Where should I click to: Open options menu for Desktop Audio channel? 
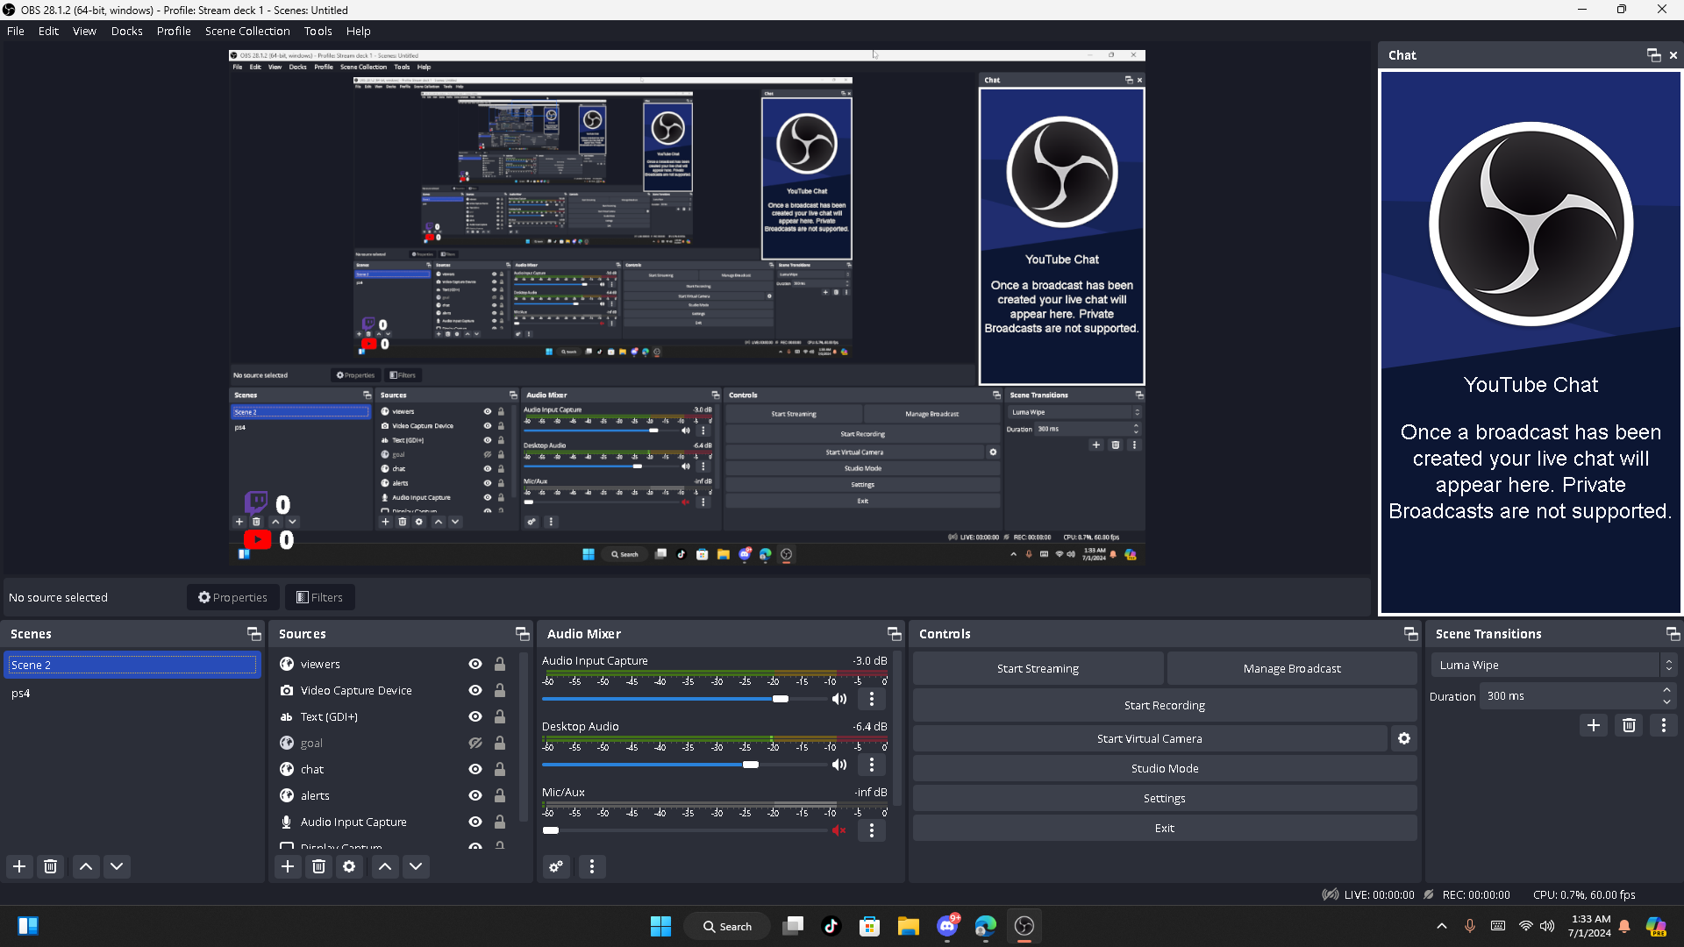tap(872, 765)
